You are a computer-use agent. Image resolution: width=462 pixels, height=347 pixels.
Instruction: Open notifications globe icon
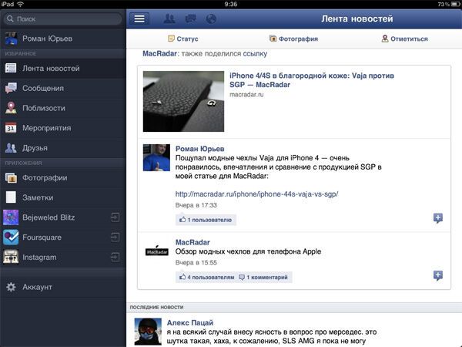tap(211, 19)
